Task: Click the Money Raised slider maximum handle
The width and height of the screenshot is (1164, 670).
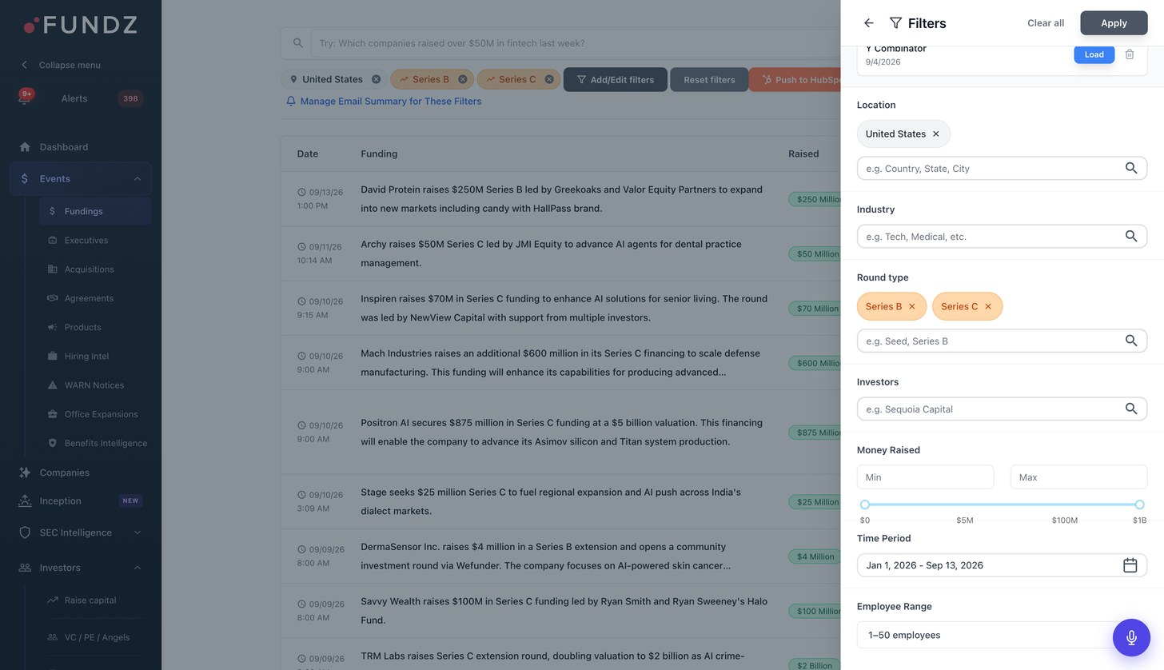Action: point(1139,504)
